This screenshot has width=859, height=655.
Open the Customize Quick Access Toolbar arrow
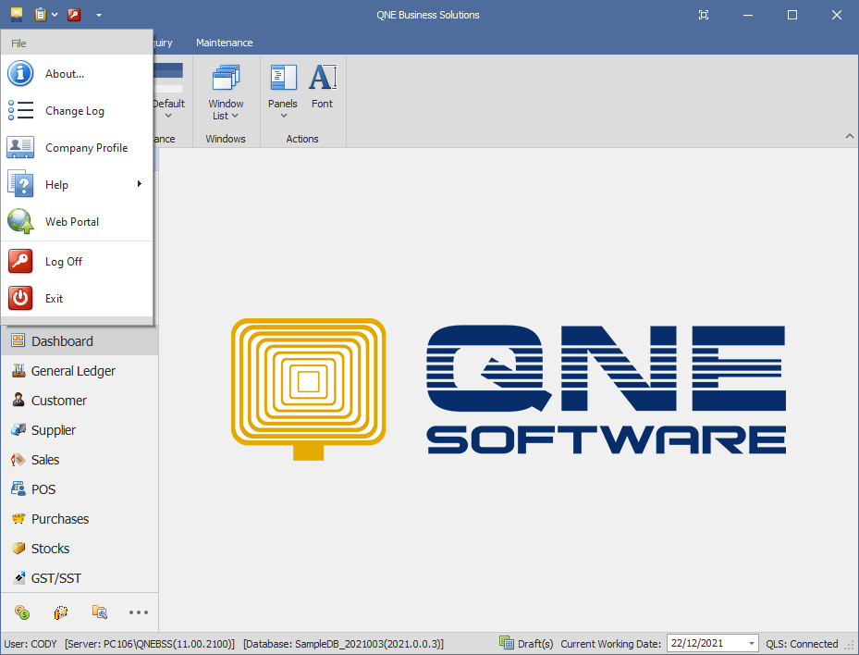pos(99,15)
